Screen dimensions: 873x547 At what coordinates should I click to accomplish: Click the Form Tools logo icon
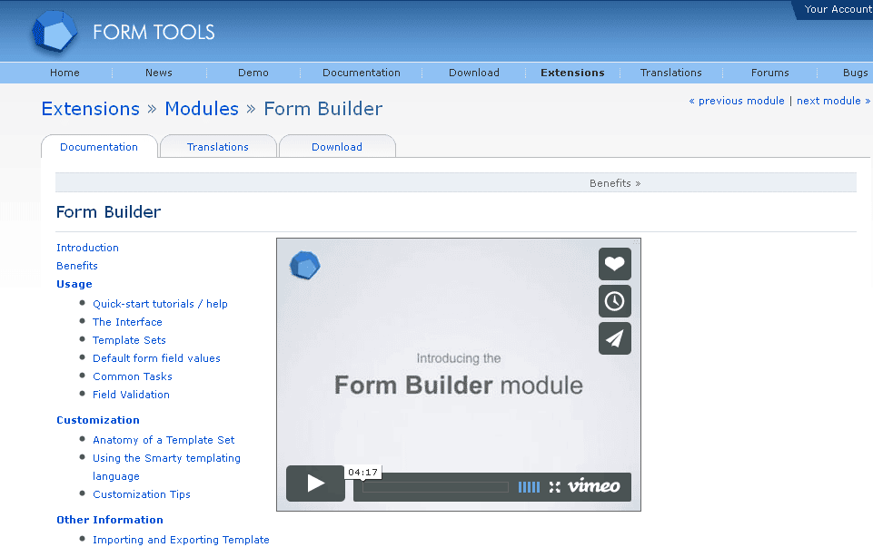[x=55, y=31]
